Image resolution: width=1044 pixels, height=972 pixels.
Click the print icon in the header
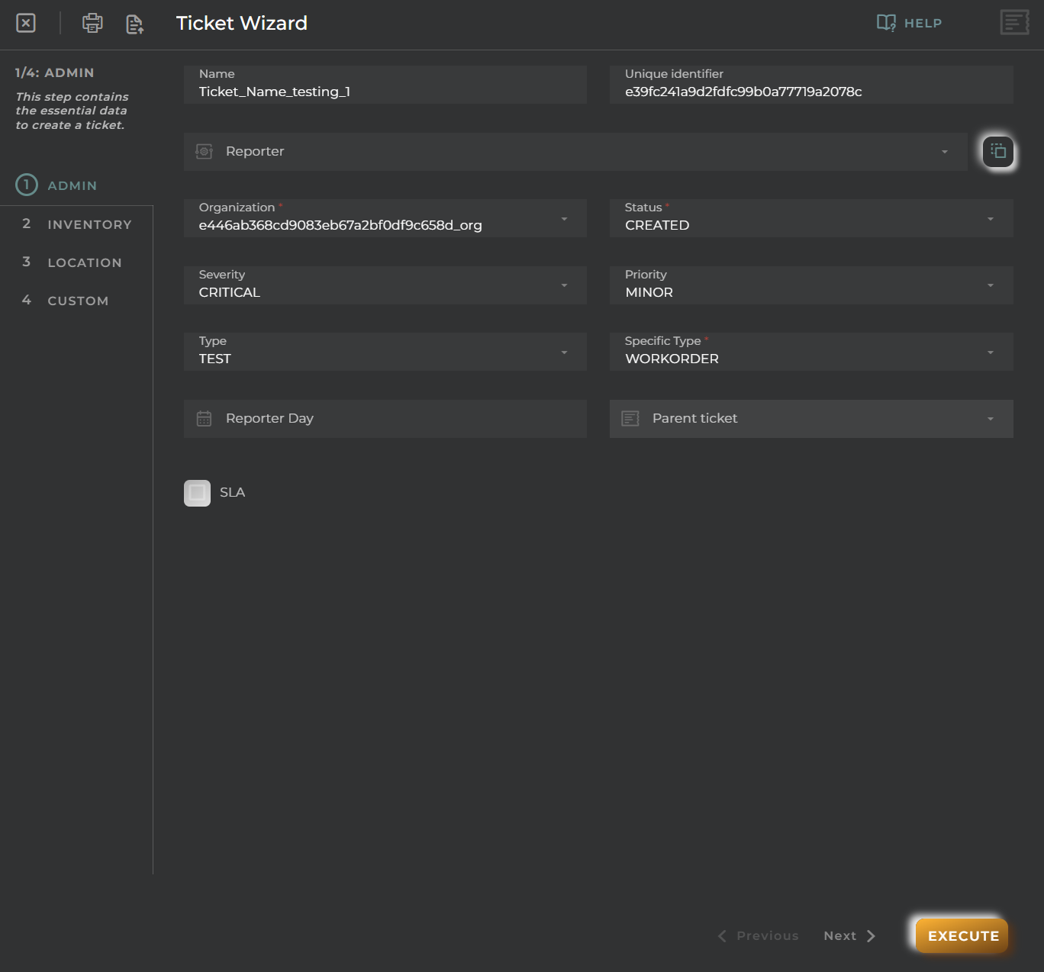92,23
